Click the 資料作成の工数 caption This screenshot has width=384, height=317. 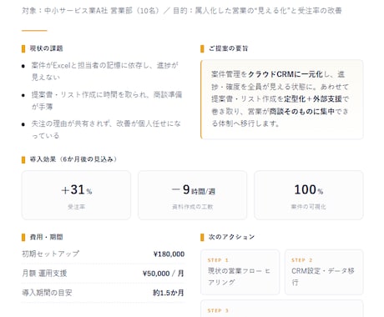193,207
